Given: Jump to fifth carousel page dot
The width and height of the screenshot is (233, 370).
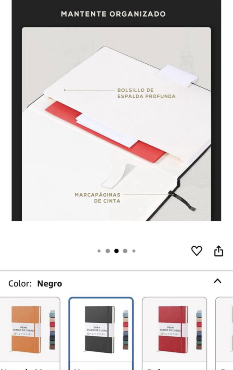Looking at the screenshot, I should pos(134,251).
